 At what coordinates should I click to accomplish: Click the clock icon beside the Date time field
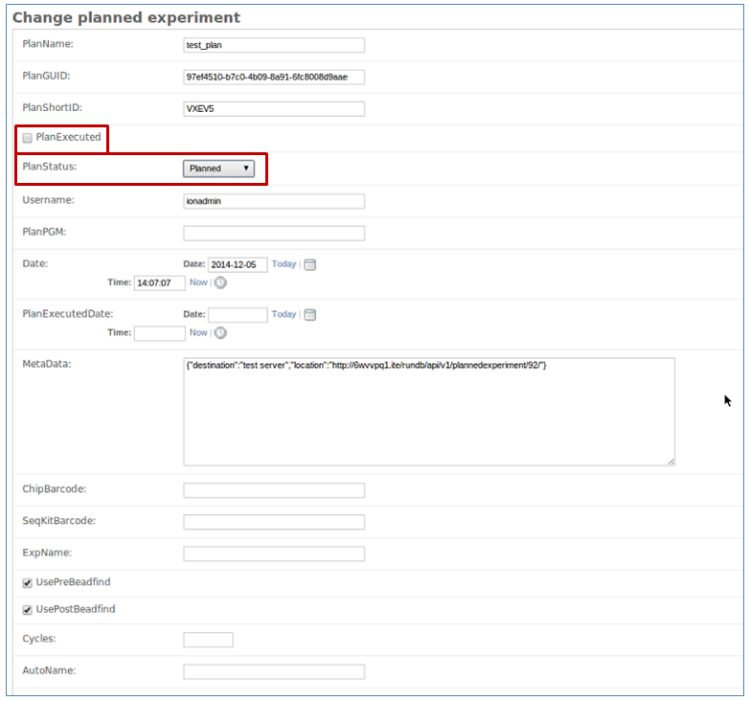tap(220, 283)
